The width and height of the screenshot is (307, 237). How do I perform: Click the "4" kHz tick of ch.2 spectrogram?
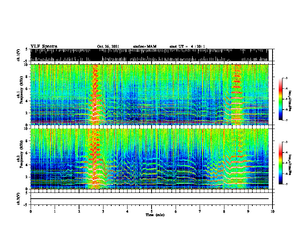(28, 165)
